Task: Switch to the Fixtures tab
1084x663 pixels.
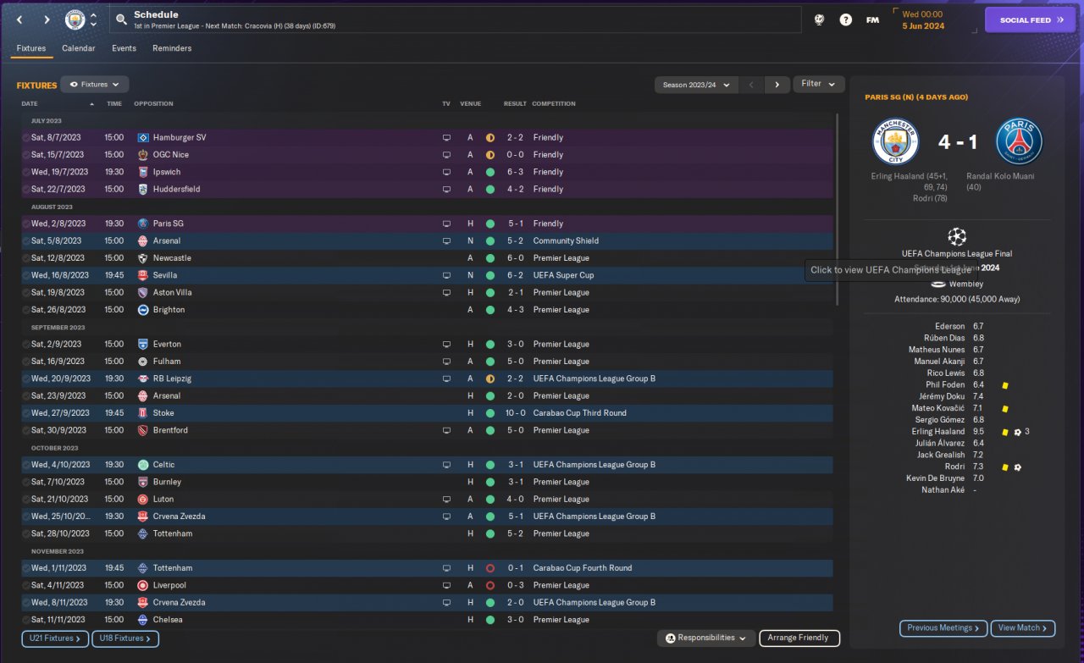Action: pyautogui.click(x=31, y=48)
